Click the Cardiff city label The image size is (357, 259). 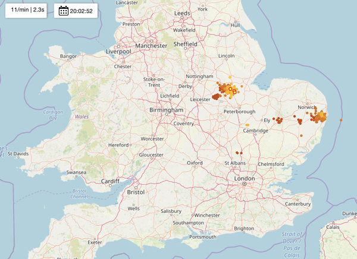[108, 181]
